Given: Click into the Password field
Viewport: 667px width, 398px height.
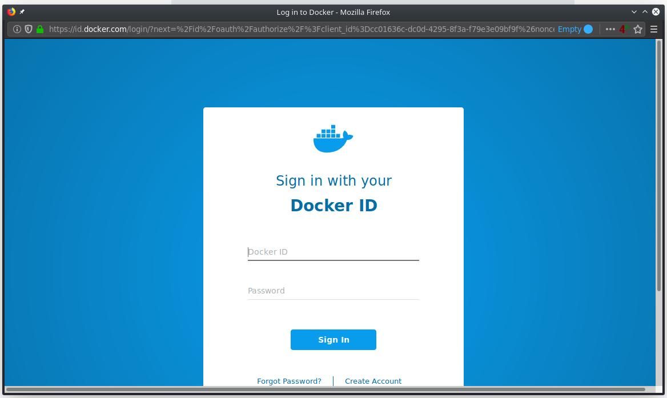Looking at the screenshot, I should click(333, 291).
